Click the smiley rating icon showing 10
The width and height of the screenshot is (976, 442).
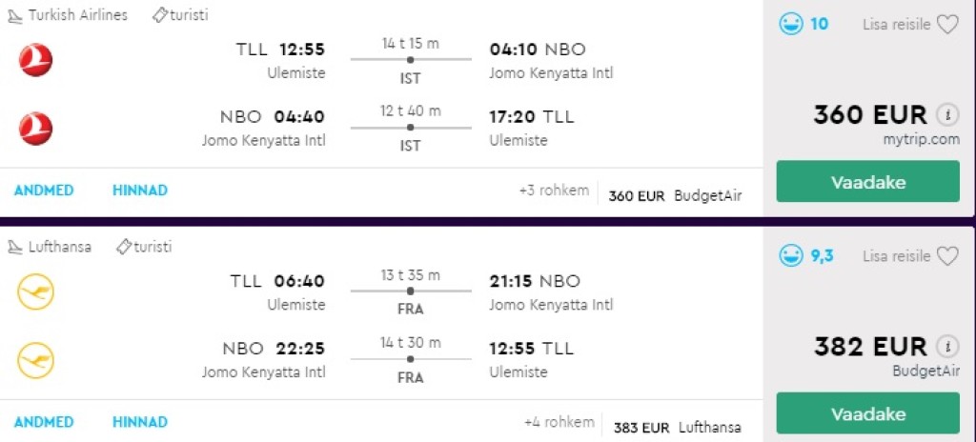click(x=791, y=24)
